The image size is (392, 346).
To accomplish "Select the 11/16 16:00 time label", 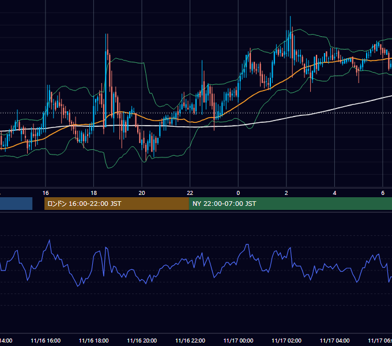I will coord(46,340).
